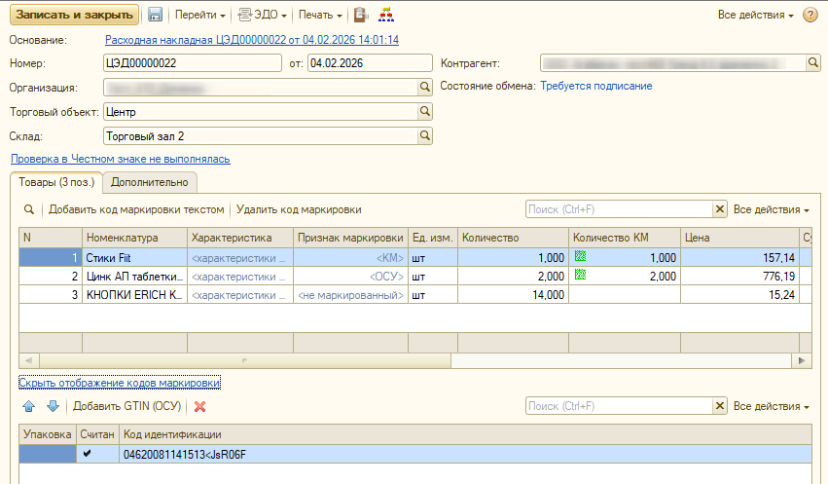Select the Товары (3 поз.) tab
Screen dimensions: 828x484
(x=56, y=182)
